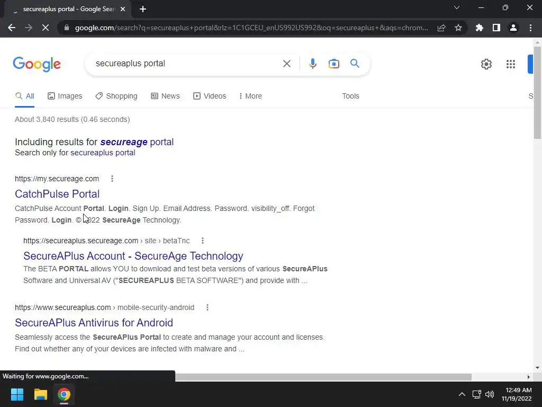Open the clock showing 12:49 AM
The height and width of the screenshot is (407, 542).
[x=517, y=394]
